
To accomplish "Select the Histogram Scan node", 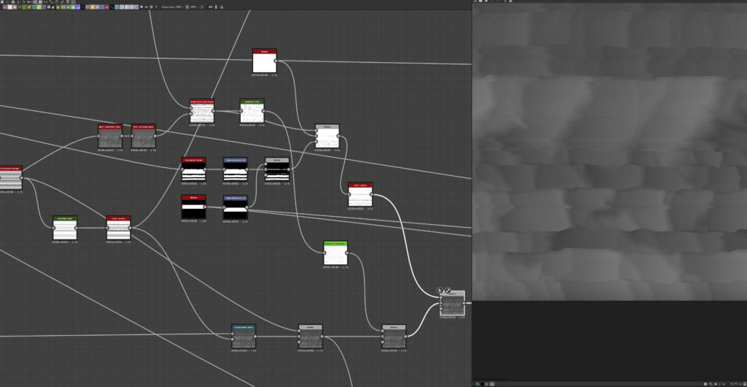I will coord(193,169).
